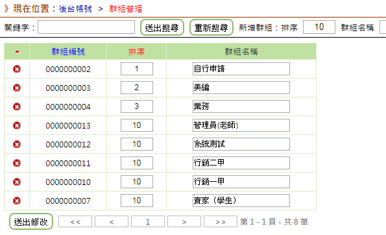This screenshot has height=235, width=386.
Task: Edit sort order field for 美編
Action: point(137,88)
